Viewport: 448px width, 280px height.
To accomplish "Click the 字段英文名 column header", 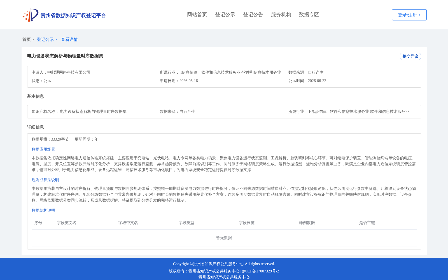I will coord(67,223).
